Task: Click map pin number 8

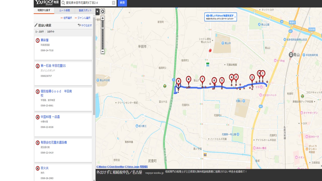Action: pyautogui.click(x=188, y=79)
